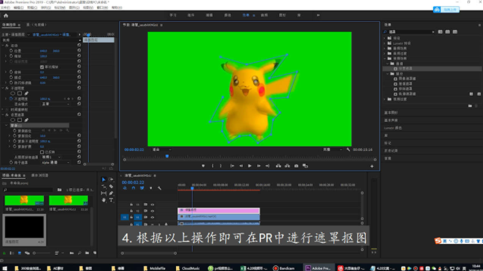Collapse the Set Matte effect section
Image resolution: width=483 pixels, height=271 pixels.
pos(3,115)
